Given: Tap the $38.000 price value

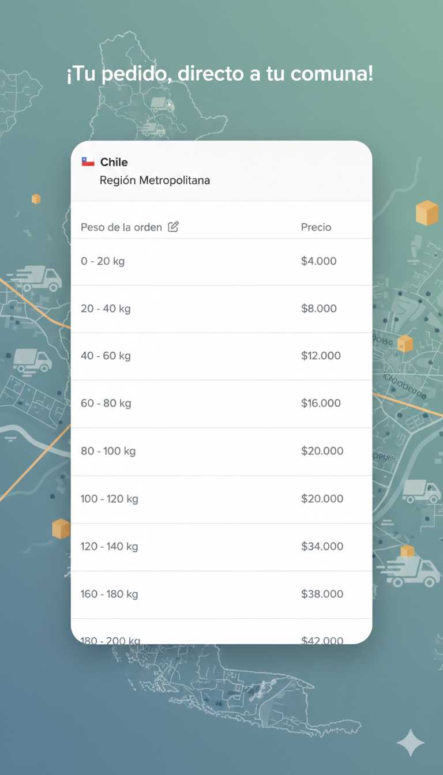Looking at the screenshot, I should tap(322, 594).
